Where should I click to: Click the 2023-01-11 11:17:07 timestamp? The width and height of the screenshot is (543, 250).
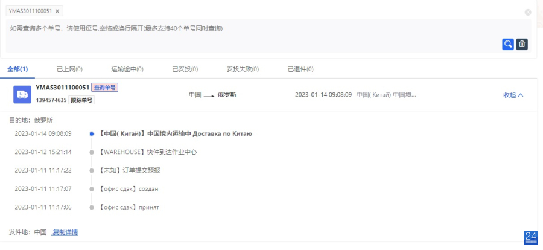43,189
